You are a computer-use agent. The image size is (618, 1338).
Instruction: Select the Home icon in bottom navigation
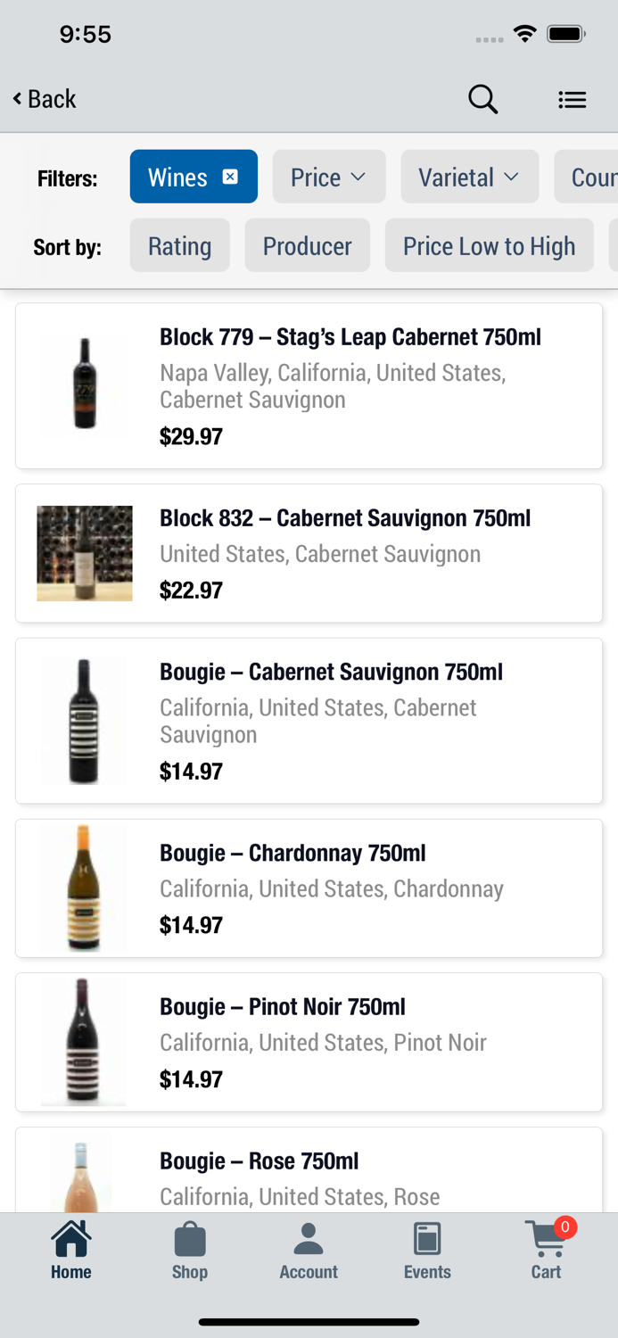coord(70,1238)
